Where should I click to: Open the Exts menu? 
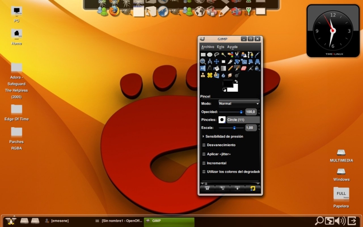221,47
